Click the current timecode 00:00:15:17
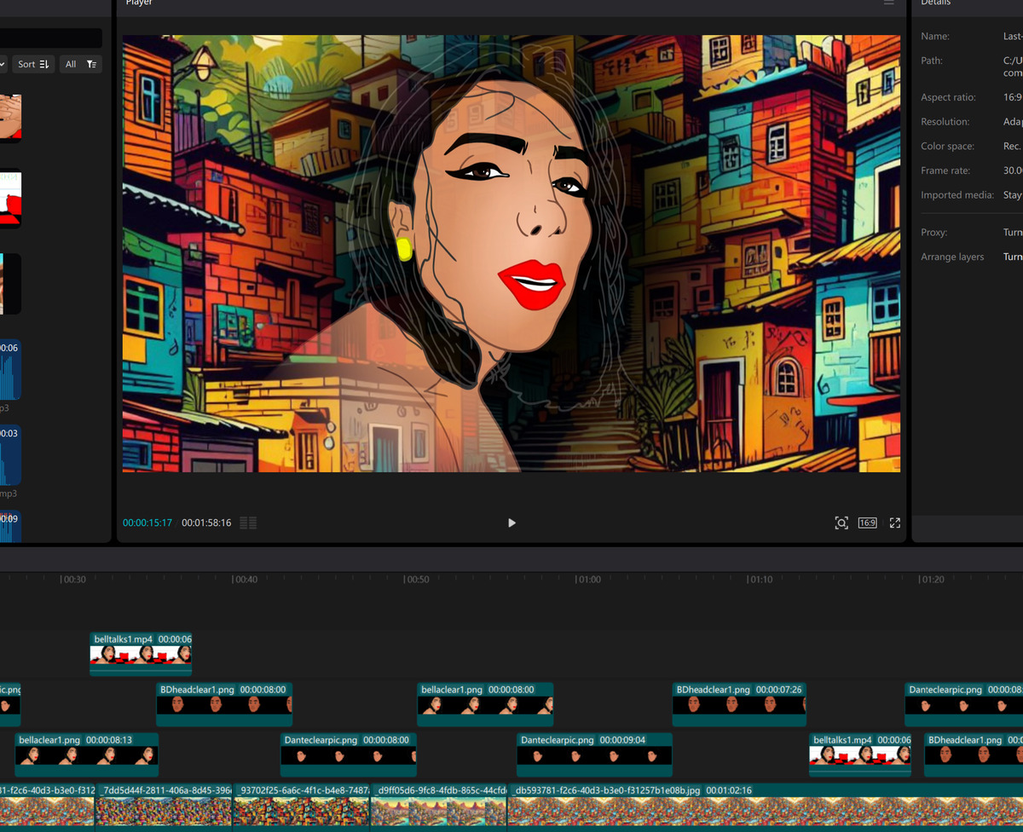1023x832 pixels. 147,523
